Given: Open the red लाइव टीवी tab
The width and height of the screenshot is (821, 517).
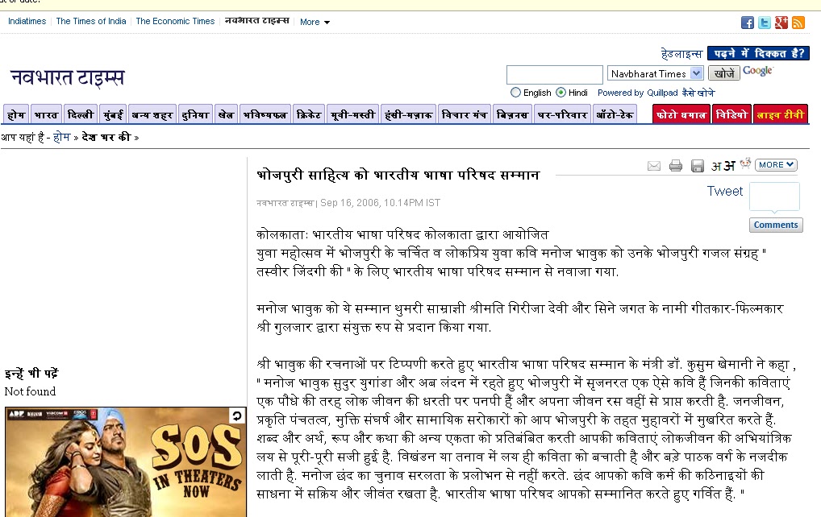Looking at the screenshot, I should 780,114.
